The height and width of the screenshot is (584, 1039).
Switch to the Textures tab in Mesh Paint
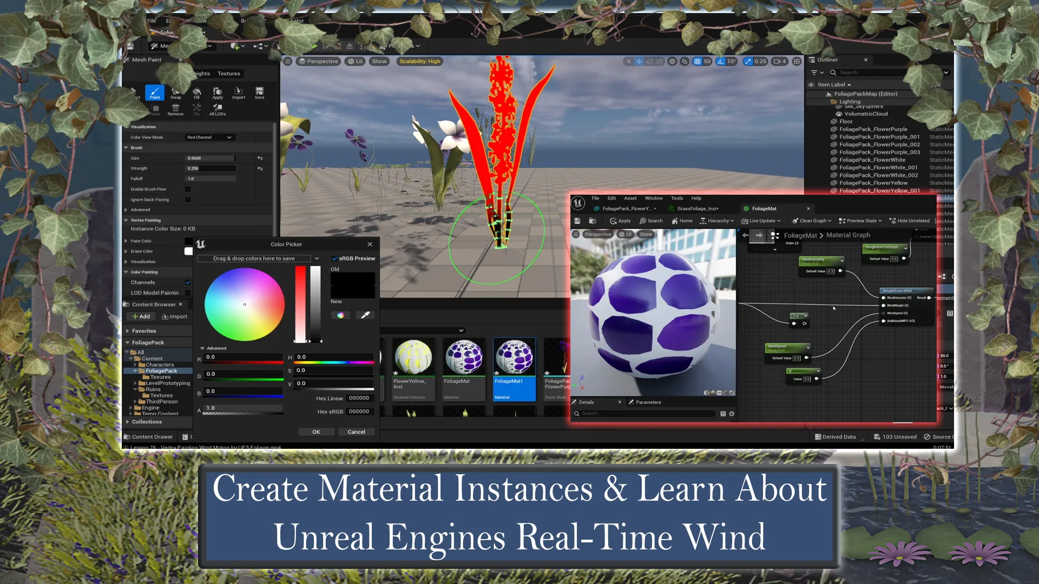pos(228,73)
